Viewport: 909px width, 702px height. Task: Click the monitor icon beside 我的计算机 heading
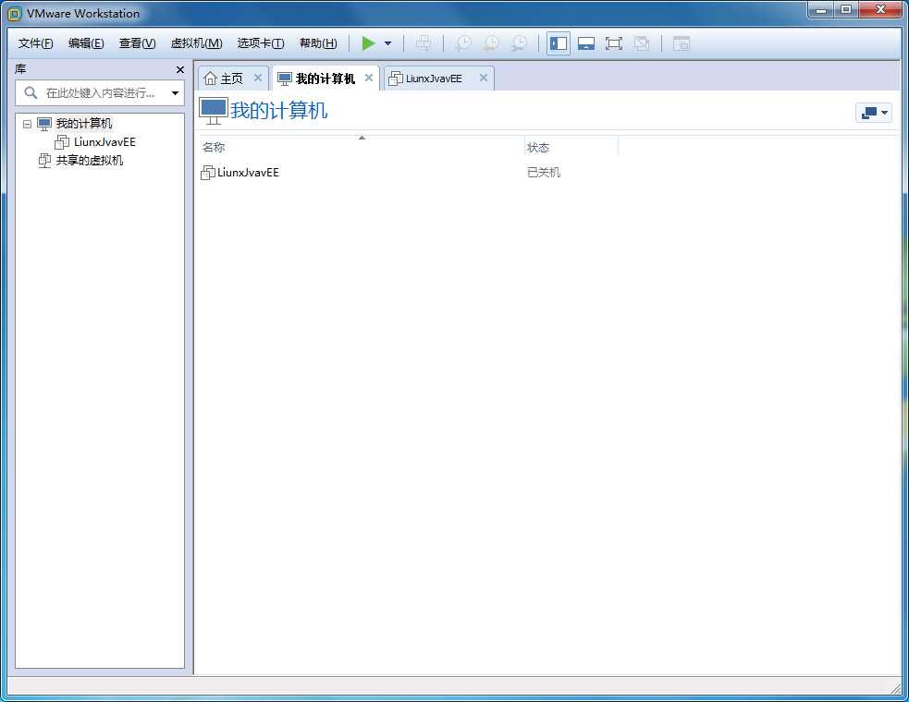coord(213,111)
